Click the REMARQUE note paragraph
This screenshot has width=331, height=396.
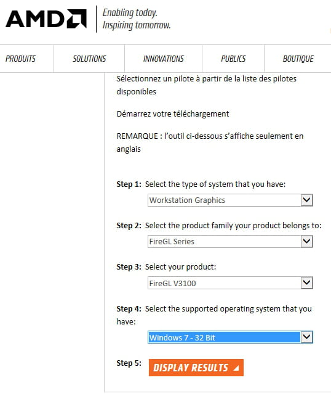pos(210,142)
